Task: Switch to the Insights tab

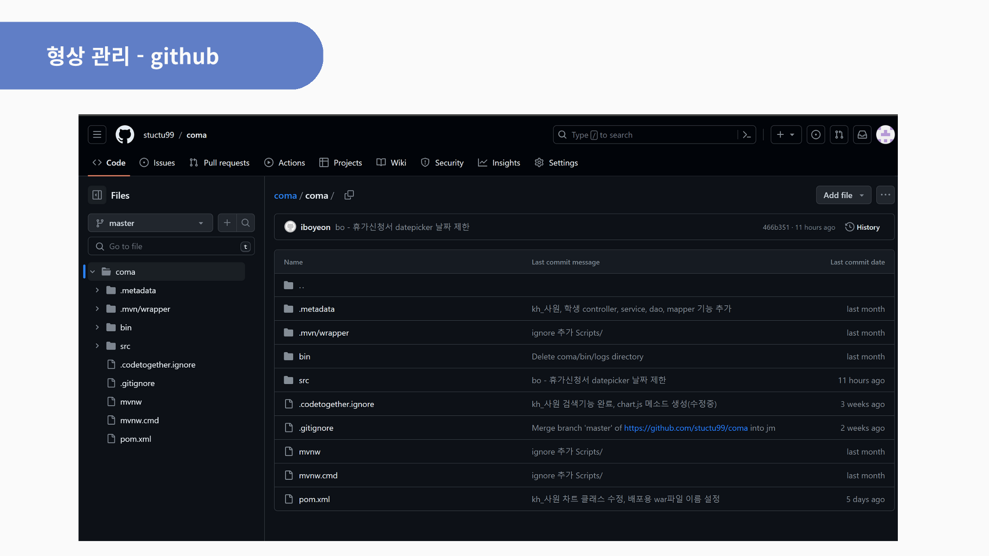Action: click(499, 163)
